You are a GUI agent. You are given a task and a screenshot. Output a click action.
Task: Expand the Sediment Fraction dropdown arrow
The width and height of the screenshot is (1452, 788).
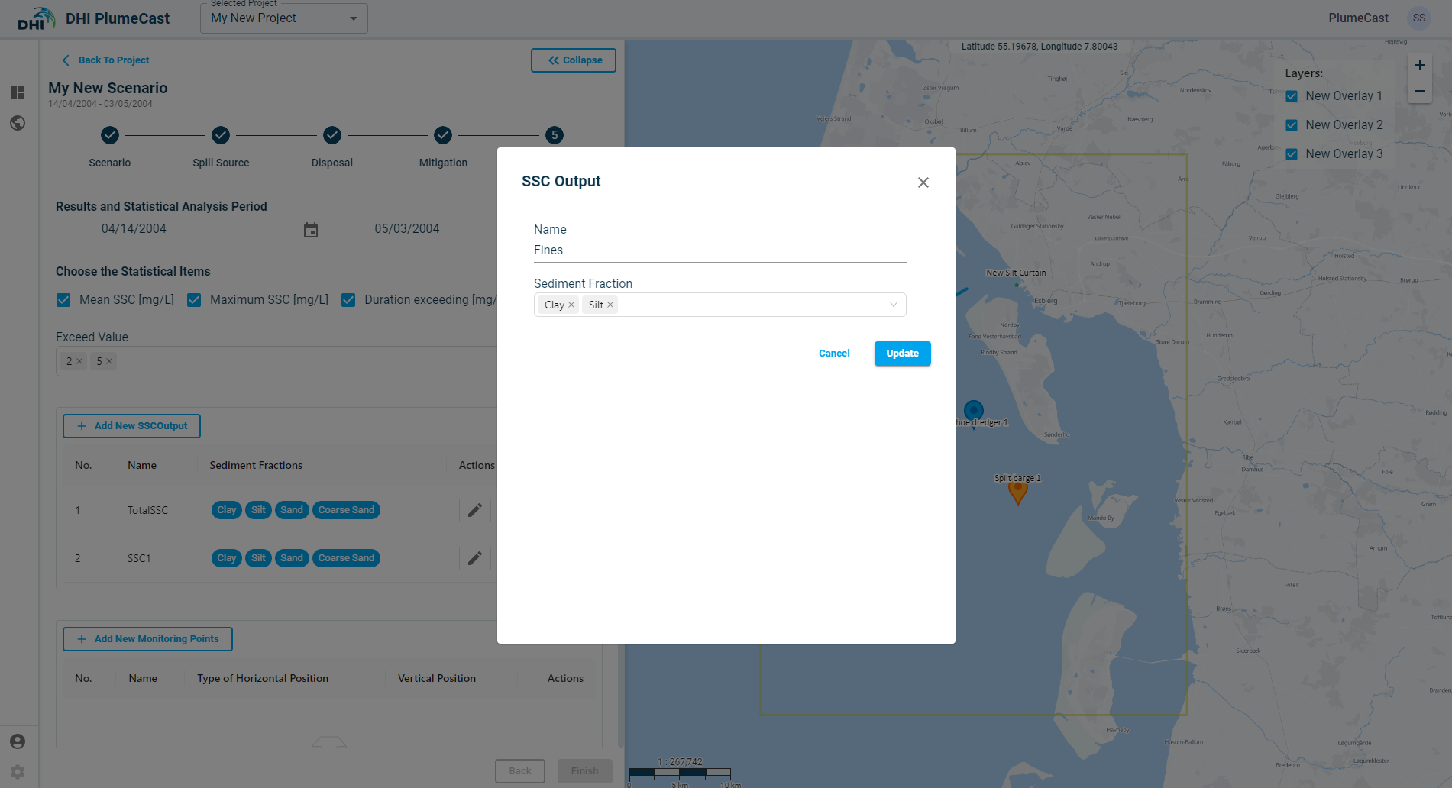coord(893,305)
